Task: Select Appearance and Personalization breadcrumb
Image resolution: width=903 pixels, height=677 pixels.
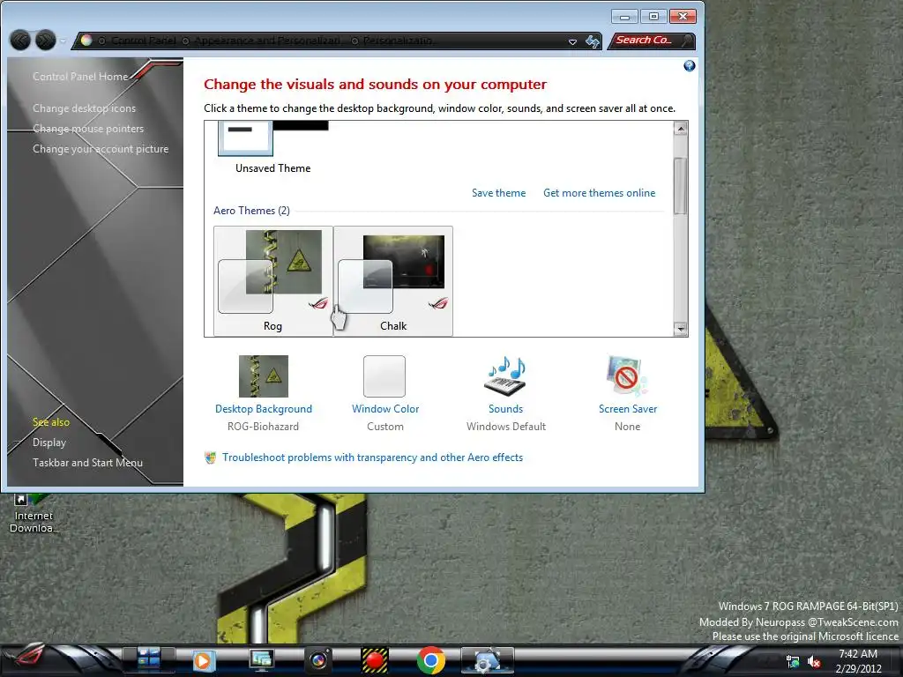Action: point(267,41)
